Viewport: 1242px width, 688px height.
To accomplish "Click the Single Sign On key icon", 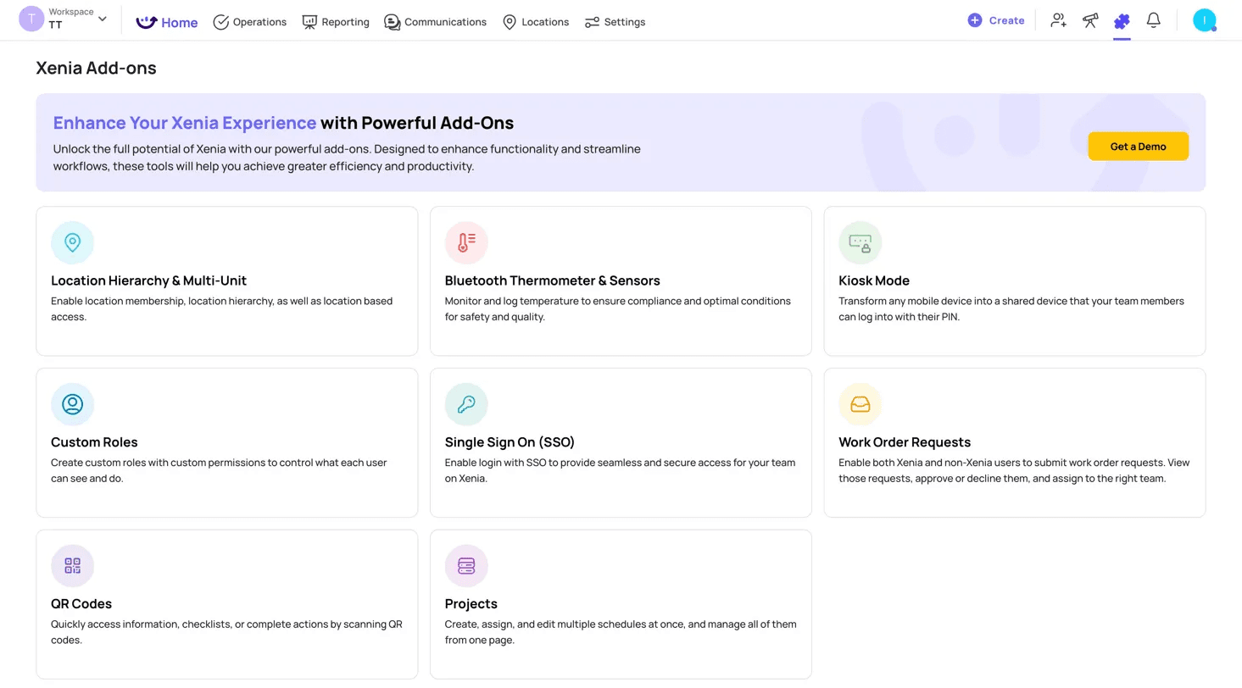I will click(466, 404).
